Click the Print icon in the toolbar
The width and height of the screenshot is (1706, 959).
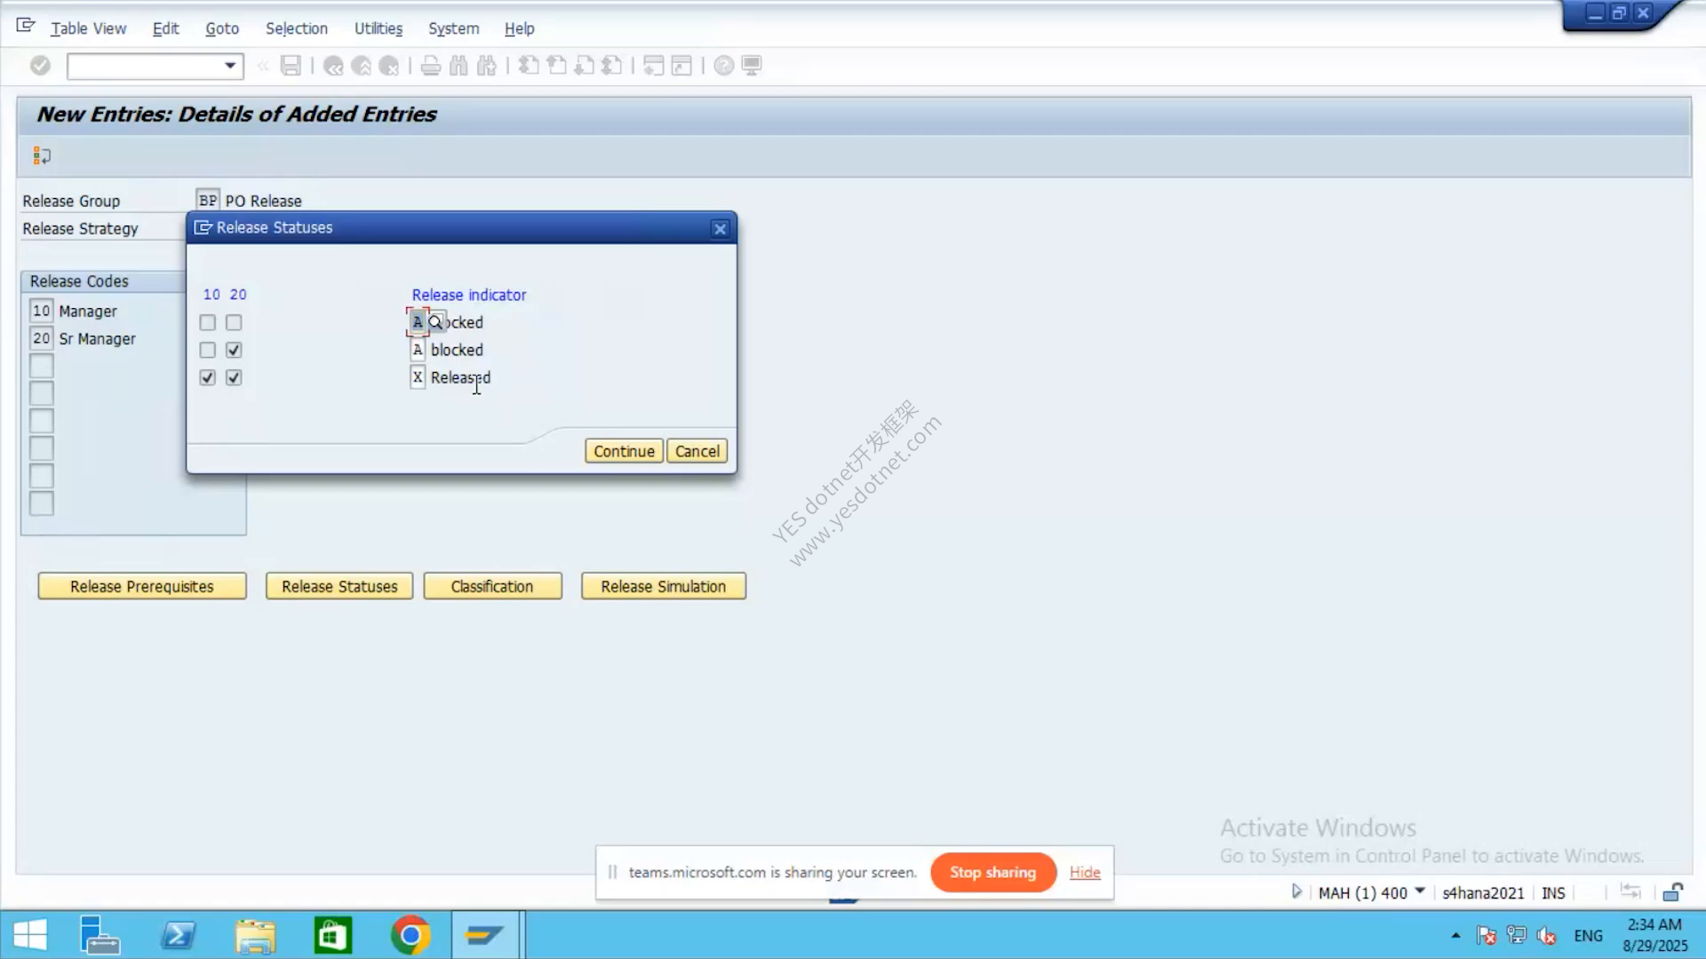pyautogui.click(x=431, y=66)
